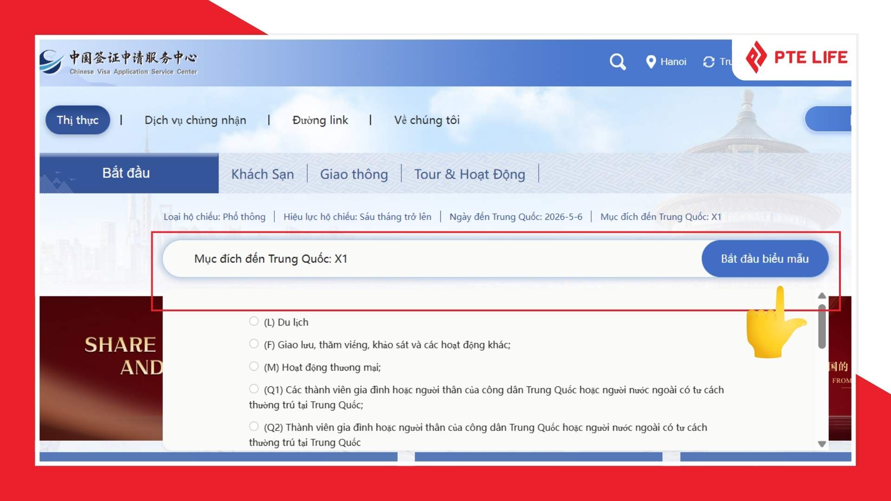The image size is (891, 501).
Task: Click the Mục đích đến Trung Quốc field
Action: (432, 259)
